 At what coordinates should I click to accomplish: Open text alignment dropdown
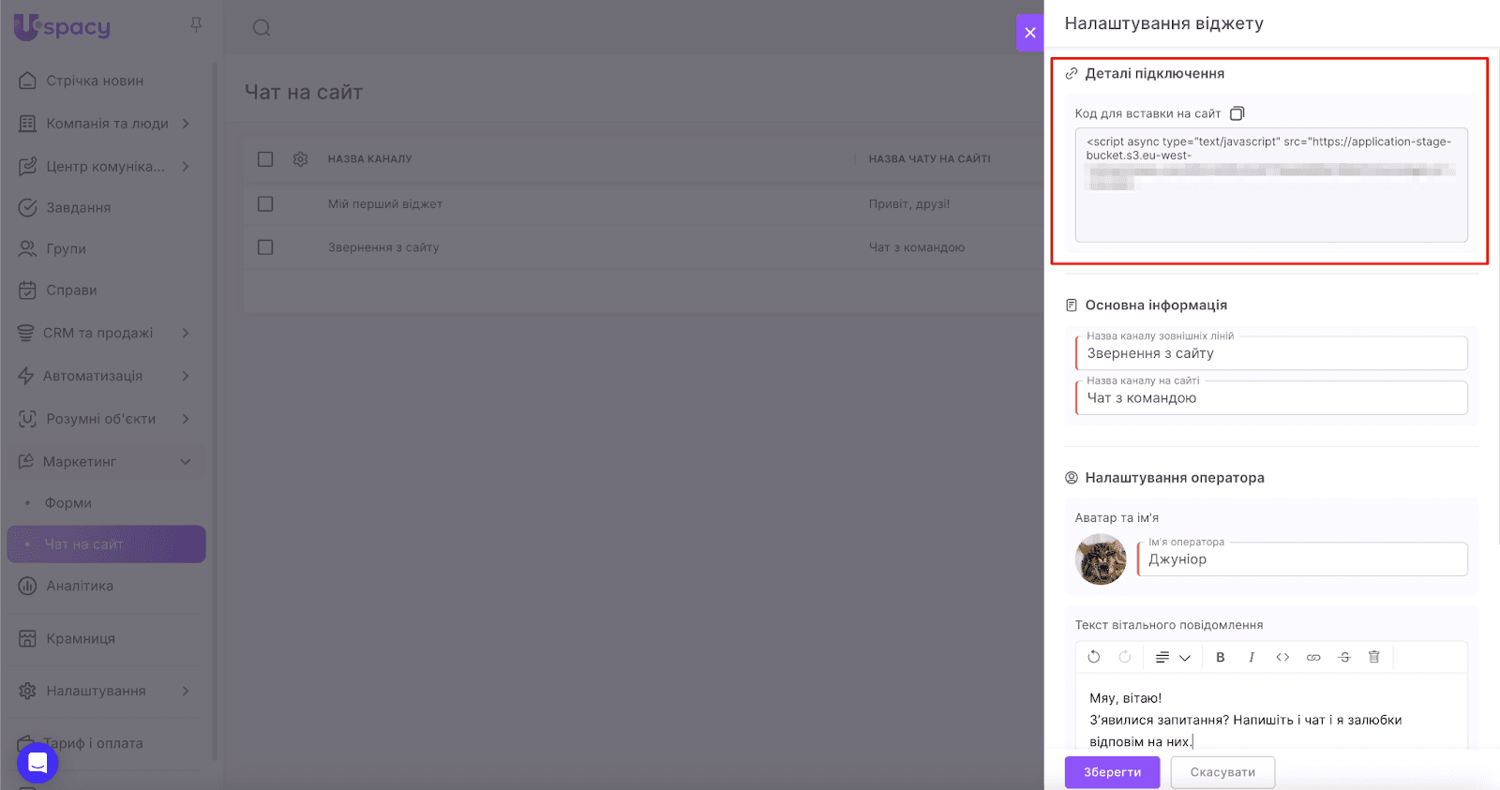point(1173,658)
